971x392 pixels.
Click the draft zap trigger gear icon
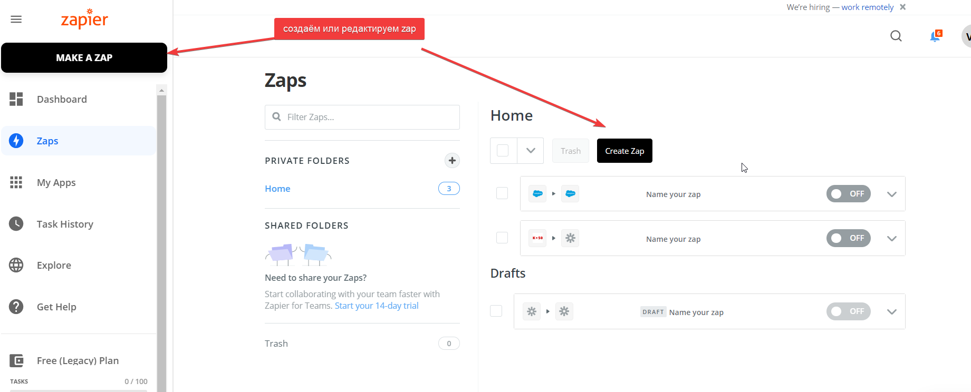pos(532,311)
